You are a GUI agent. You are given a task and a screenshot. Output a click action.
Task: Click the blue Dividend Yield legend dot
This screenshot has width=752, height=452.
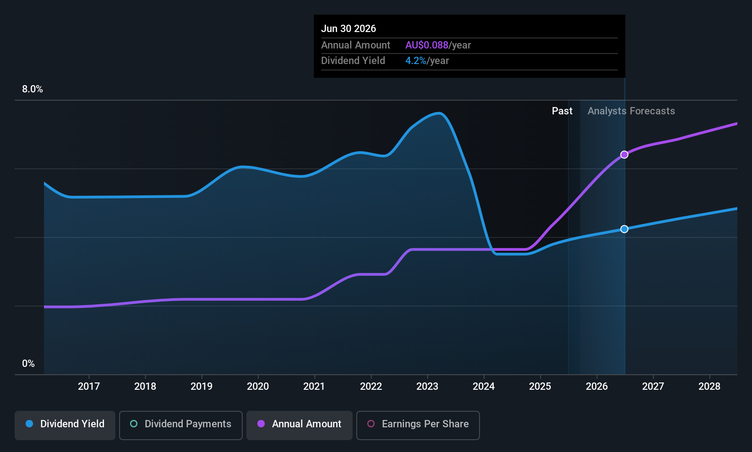tap(29, 424)
